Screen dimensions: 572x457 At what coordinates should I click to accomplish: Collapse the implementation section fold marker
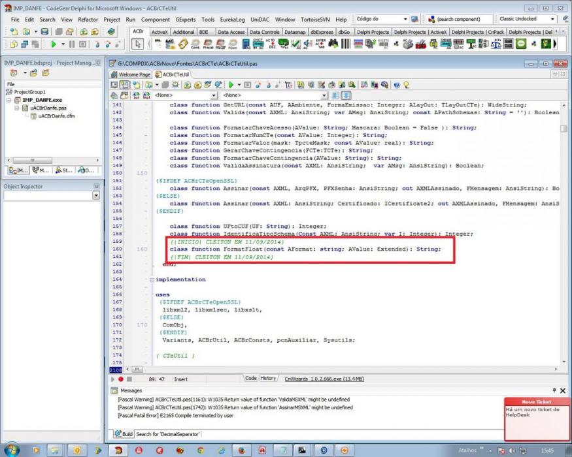pos(152,279)
